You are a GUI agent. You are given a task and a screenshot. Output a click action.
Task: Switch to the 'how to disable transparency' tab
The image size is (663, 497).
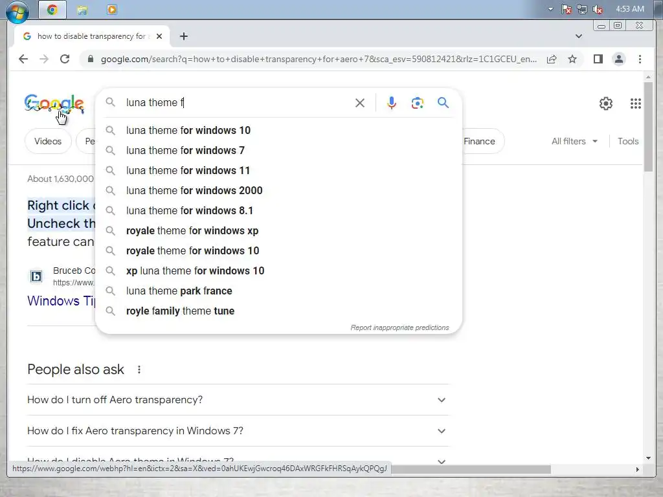point(92,36)
